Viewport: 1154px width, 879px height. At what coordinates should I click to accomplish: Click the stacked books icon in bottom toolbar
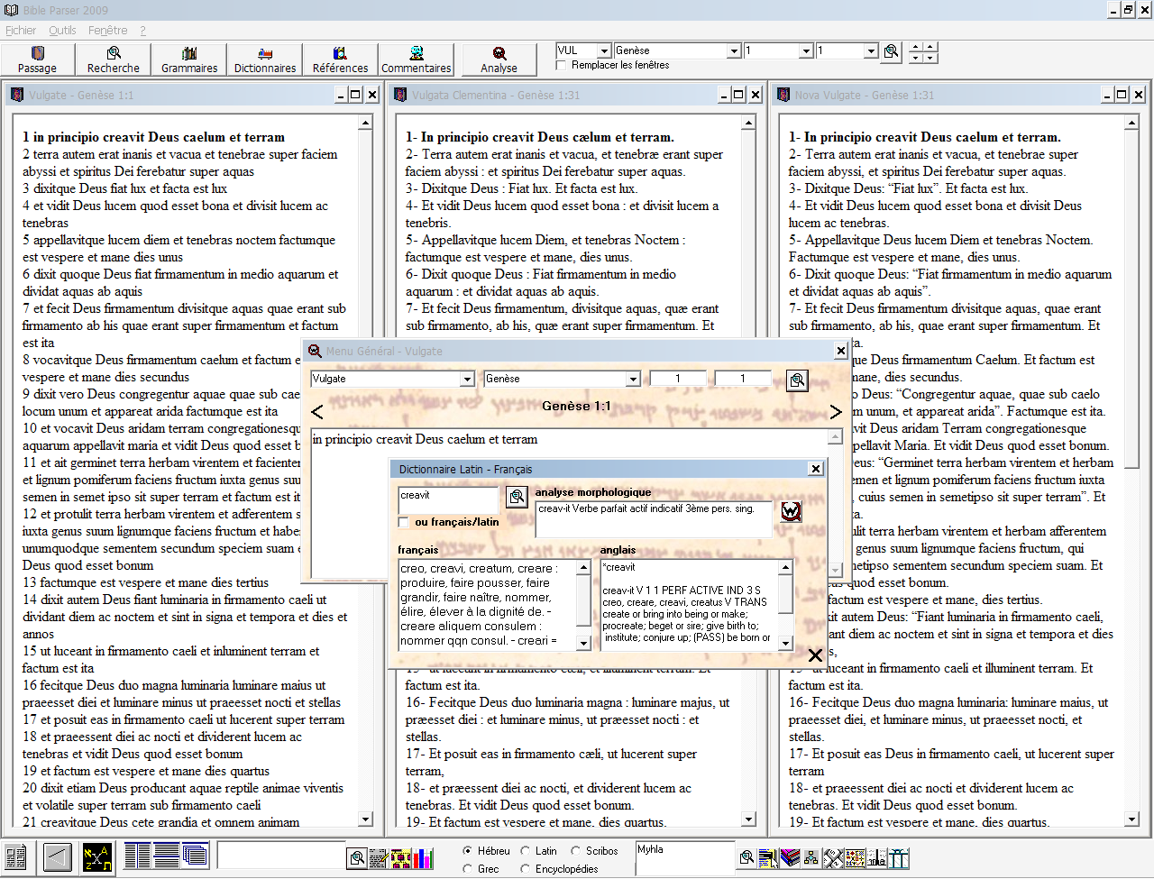coord(791,857)
